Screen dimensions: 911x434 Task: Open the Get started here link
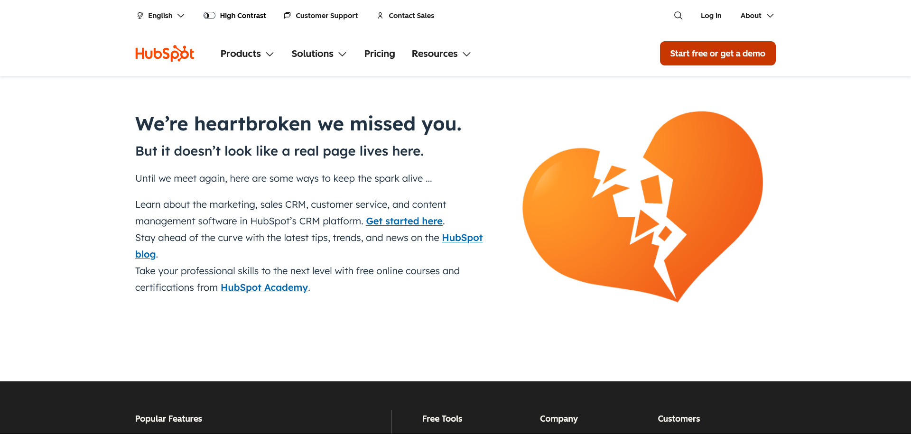point(404,221)
